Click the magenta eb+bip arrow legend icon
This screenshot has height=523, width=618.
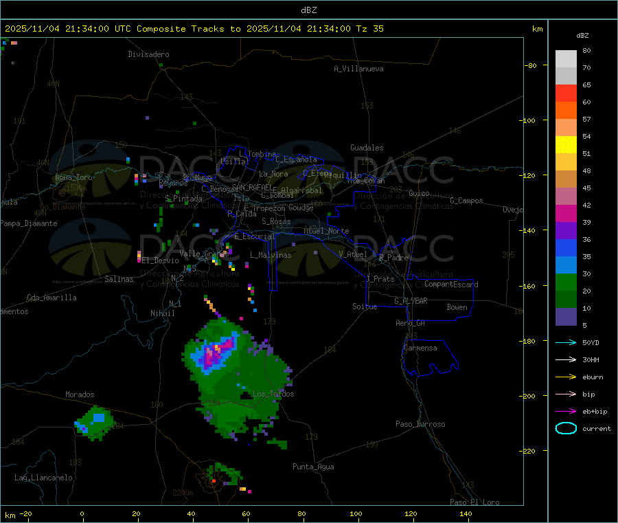(x=566, y=411)
